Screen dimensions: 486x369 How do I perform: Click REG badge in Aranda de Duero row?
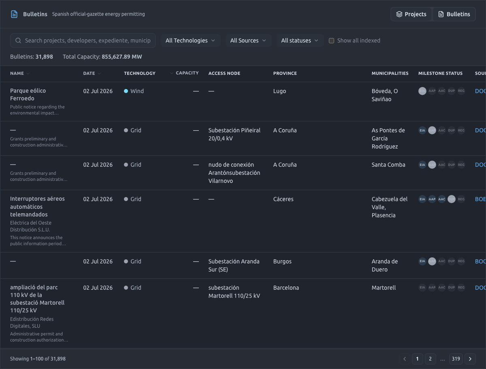coord(461,261)
